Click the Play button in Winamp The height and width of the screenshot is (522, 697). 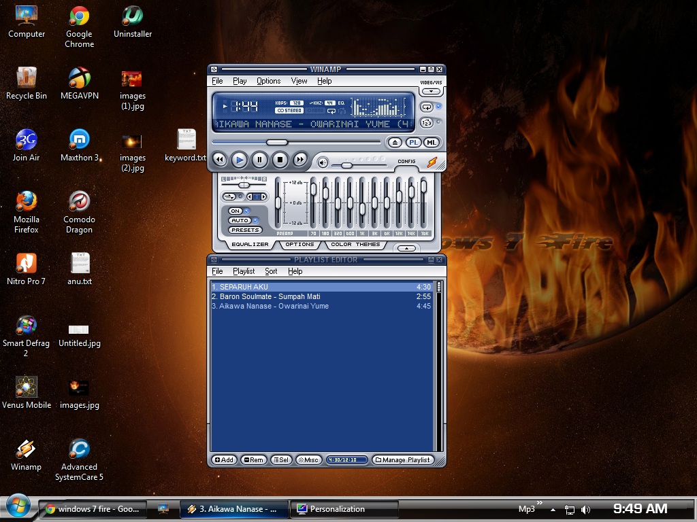point(239,159)
